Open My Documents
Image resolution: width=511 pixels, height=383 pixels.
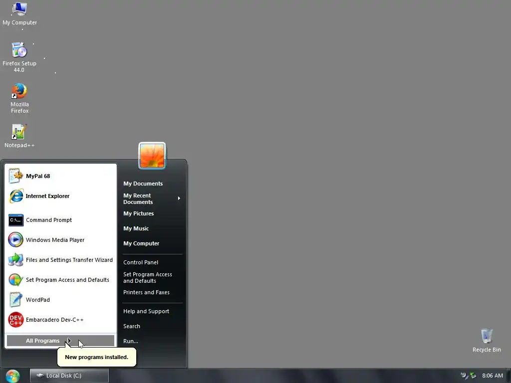pos(152,184)
